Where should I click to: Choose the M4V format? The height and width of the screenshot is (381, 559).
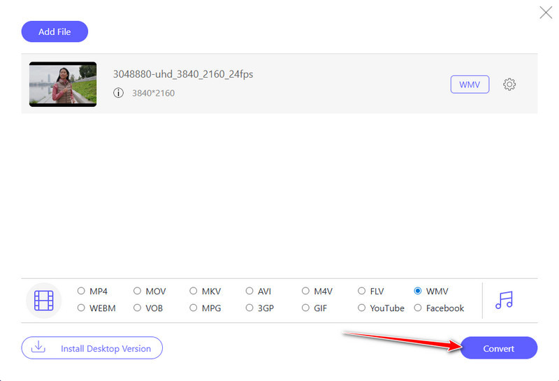(x=305, y=291)
